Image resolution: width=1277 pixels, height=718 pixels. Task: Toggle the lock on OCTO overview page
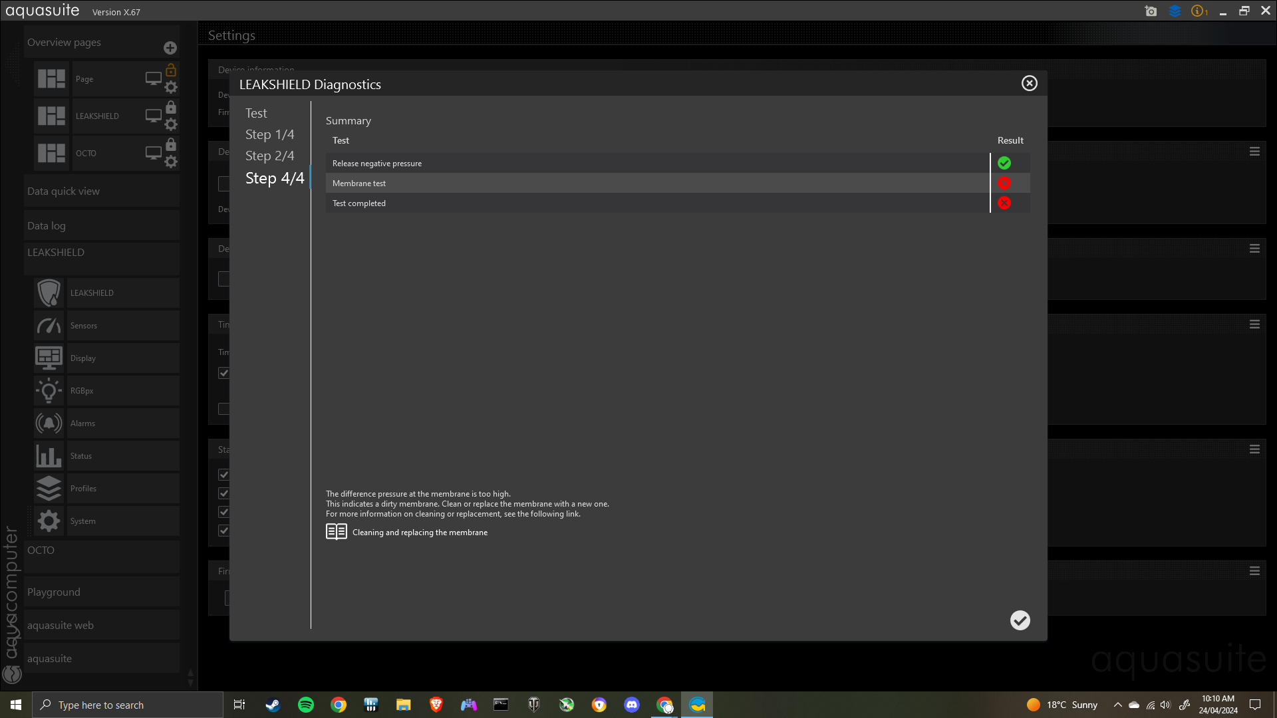tap(171, 144)
